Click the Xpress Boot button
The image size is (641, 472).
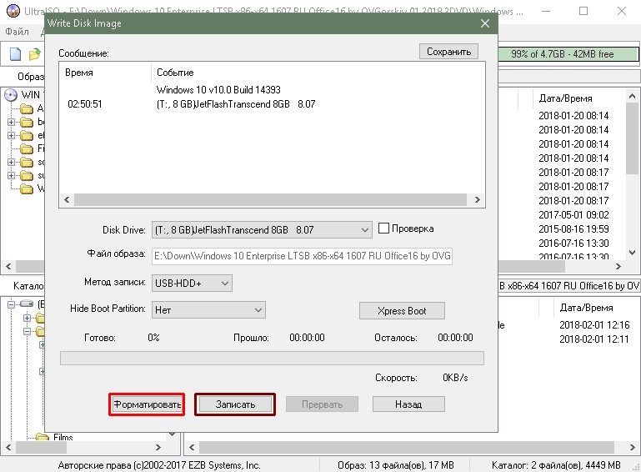point(402,311)
